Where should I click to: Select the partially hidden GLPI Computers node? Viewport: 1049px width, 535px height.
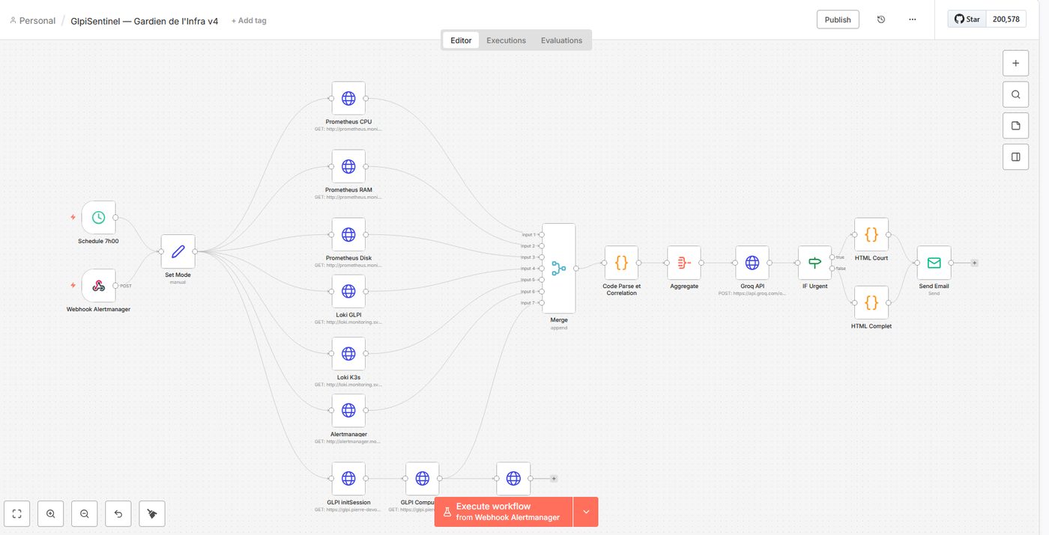423,479
